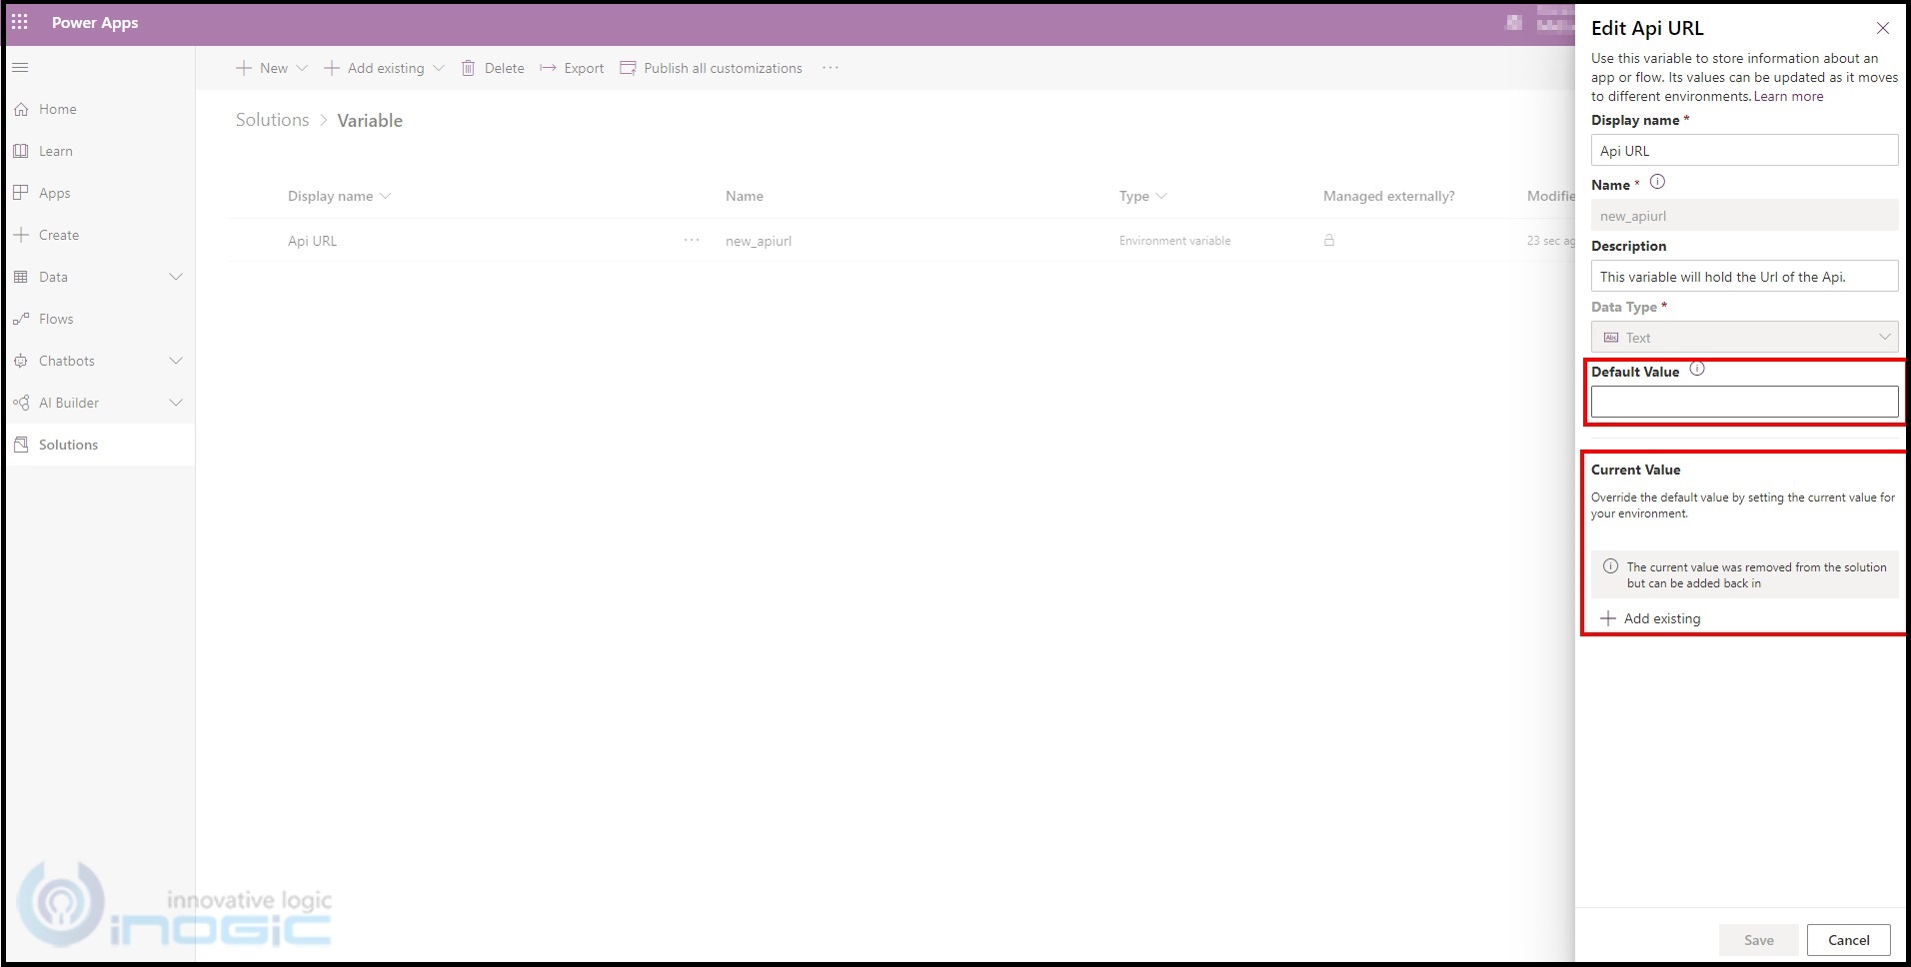
Task: Click the info icon beside Default Value
Action: click(1697, 370)
